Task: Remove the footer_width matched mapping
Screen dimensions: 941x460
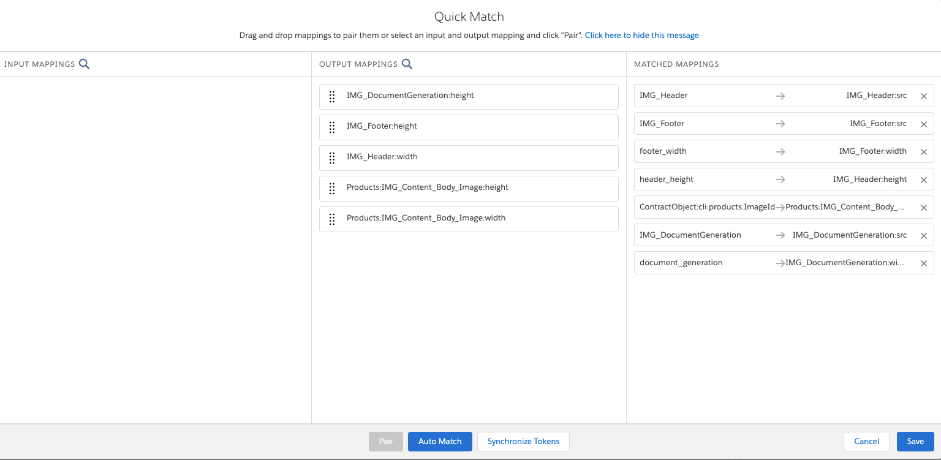Action: (923, 151)
